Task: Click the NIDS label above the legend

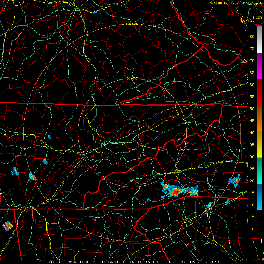Action: click(258, 18)
